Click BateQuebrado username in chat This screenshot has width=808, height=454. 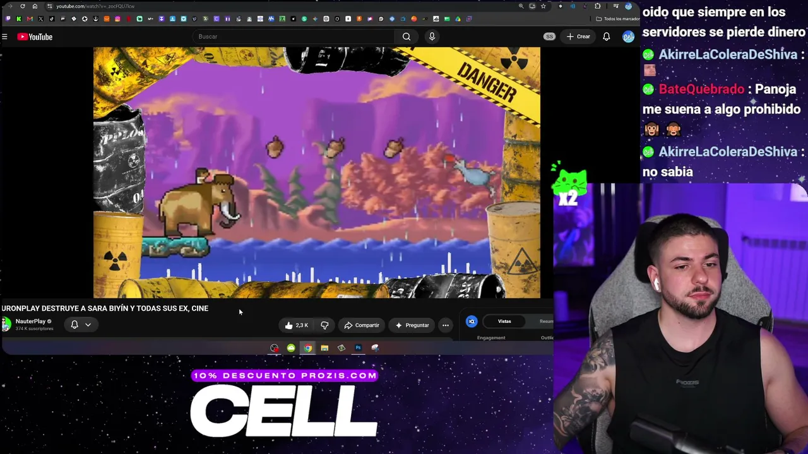point(701,89)
